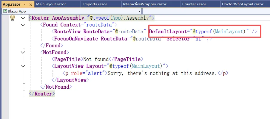
Task: Click 'Sorry, there's nothing at this address.'
Action: coord(162,73)
